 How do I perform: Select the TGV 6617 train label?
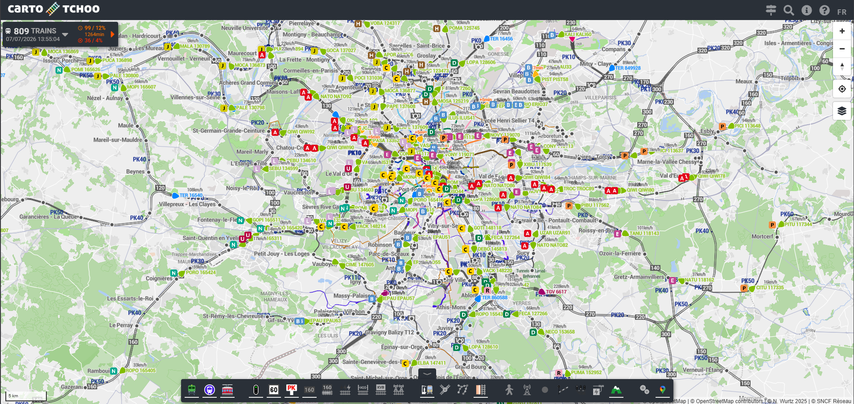click(556, 292)
